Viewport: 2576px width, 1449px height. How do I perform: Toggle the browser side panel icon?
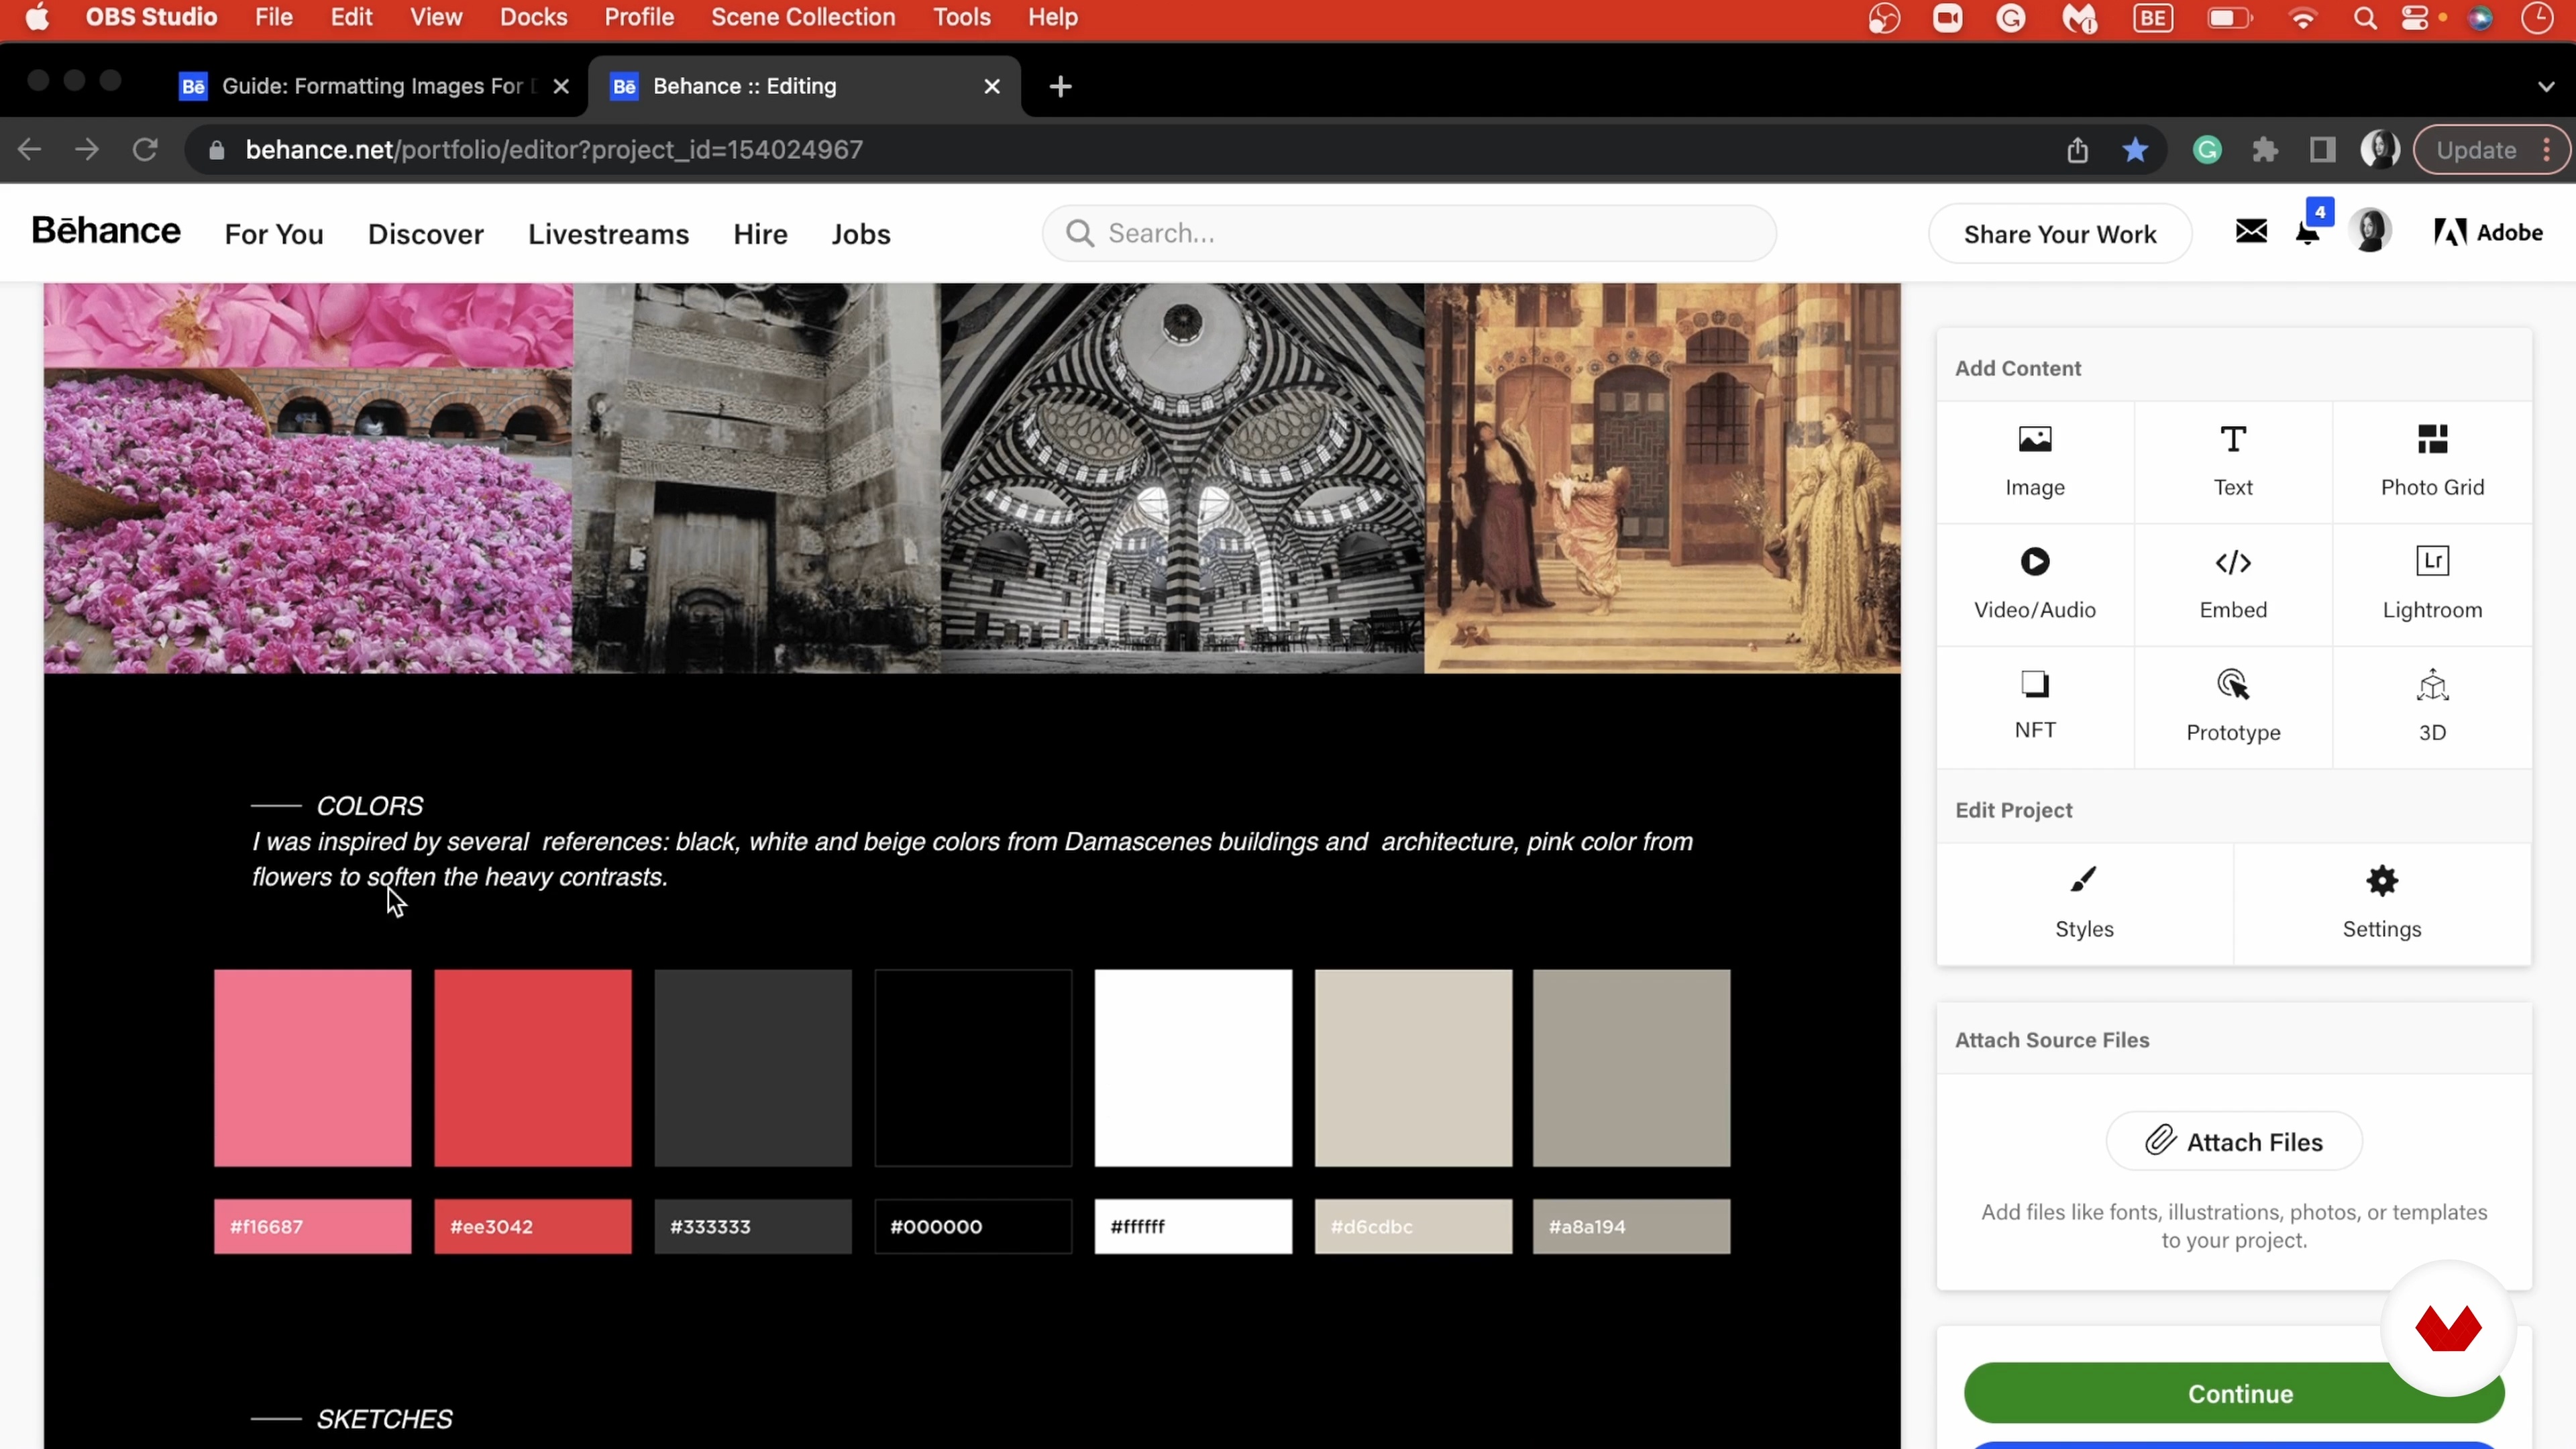point(2322,150)
